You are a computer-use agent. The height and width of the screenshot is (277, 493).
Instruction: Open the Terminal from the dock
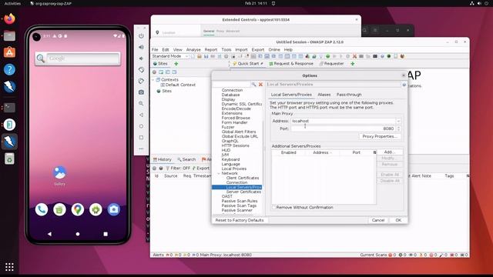pyautogui.click(x=9, y=108)
